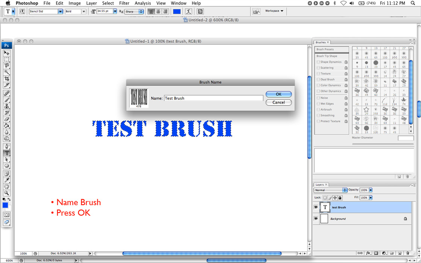
Task: Enable Noise checkbox
Action: click(318, 98)
